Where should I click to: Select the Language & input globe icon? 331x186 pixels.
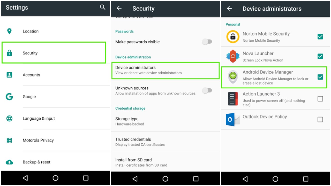tap(9, 119)
